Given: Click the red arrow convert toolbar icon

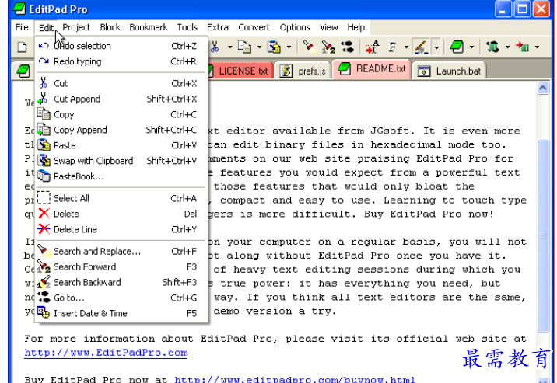Looking at the screenshot, I should 522,47.
